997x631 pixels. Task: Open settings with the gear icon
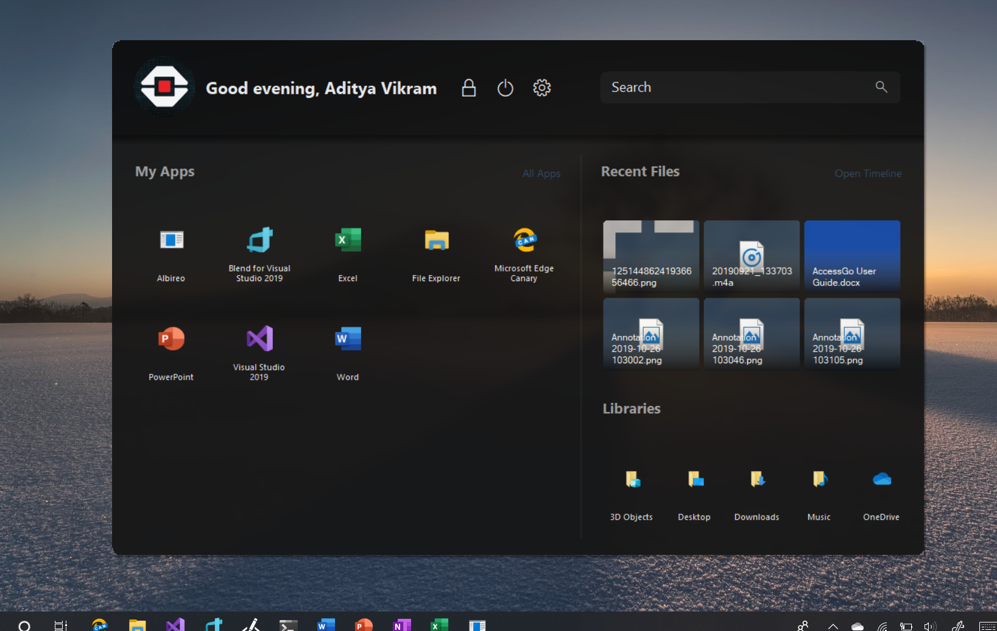[541, 88]
